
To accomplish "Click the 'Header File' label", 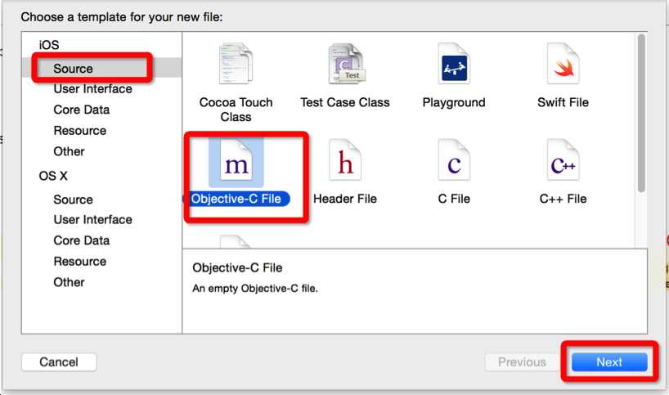I will pos(345,199).
